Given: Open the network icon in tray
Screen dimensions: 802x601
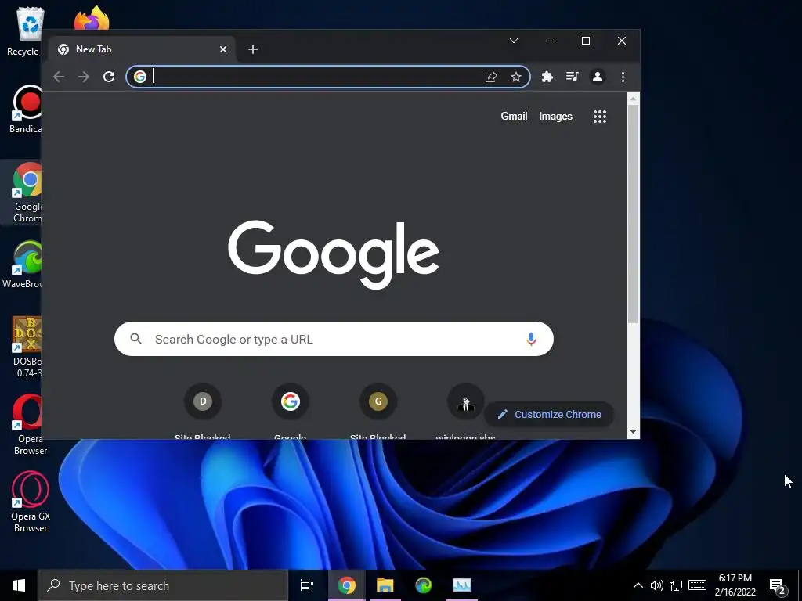Looking at the screenshot, I should click(x=676, y=585).
